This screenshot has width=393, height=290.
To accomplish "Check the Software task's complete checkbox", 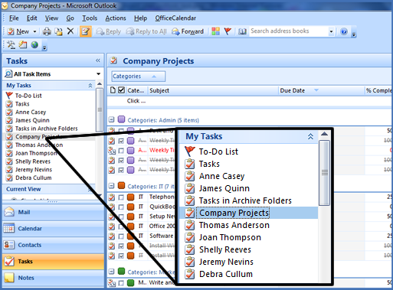I will (121, 236).
